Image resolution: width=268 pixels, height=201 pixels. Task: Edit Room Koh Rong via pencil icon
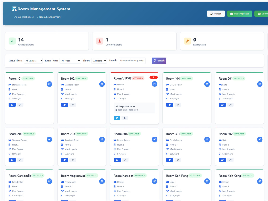pos(207,181)
